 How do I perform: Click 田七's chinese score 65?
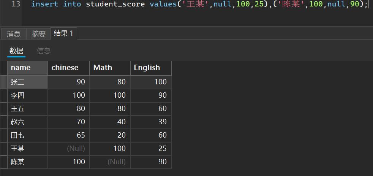(x=69, y=135)
